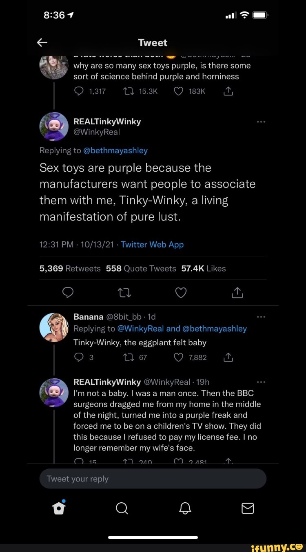Open the @bethmayashley mention link

click(115, 150)
